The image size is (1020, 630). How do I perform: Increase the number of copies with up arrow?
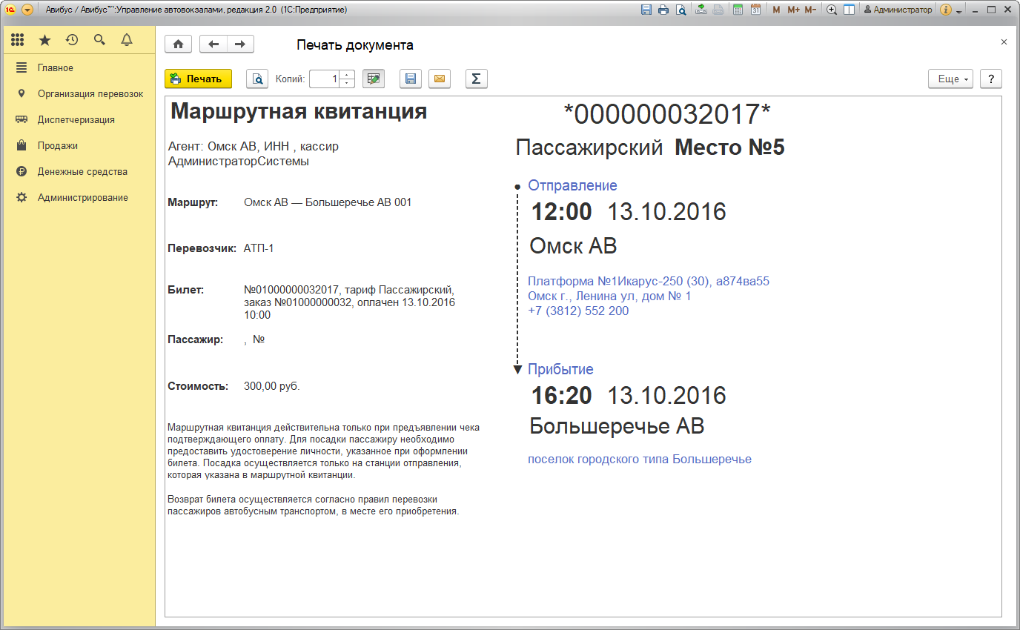tap(348, 75)
